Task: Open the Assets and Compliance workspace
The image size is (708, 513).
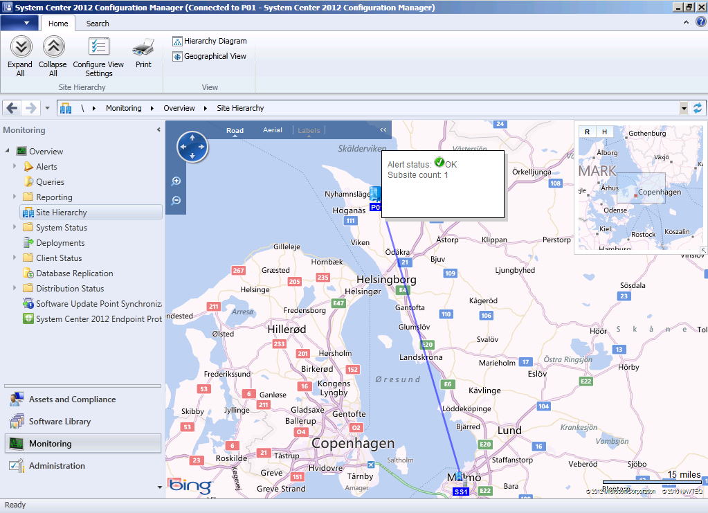Action: (x=82, y=399)
